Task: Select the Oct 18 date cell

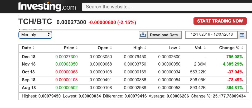Action: [x=28, y=72]
